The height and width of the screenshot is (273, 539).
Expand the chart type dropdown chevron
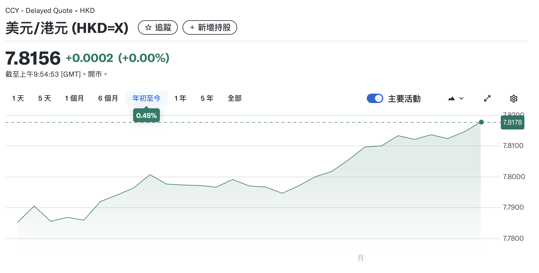click(461, 99)
